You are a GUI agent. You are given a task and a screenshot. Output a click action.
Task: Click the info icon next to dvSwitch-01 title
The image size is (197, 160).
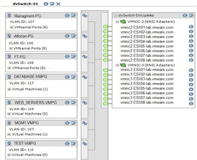coord(46,4)
